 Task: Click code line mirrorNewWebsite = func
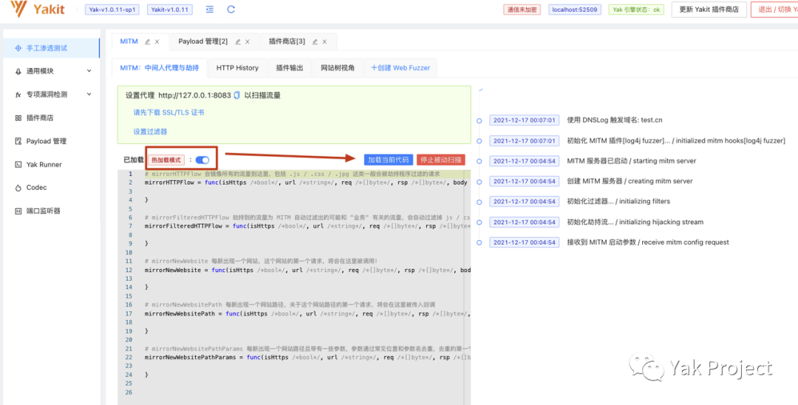307,270
